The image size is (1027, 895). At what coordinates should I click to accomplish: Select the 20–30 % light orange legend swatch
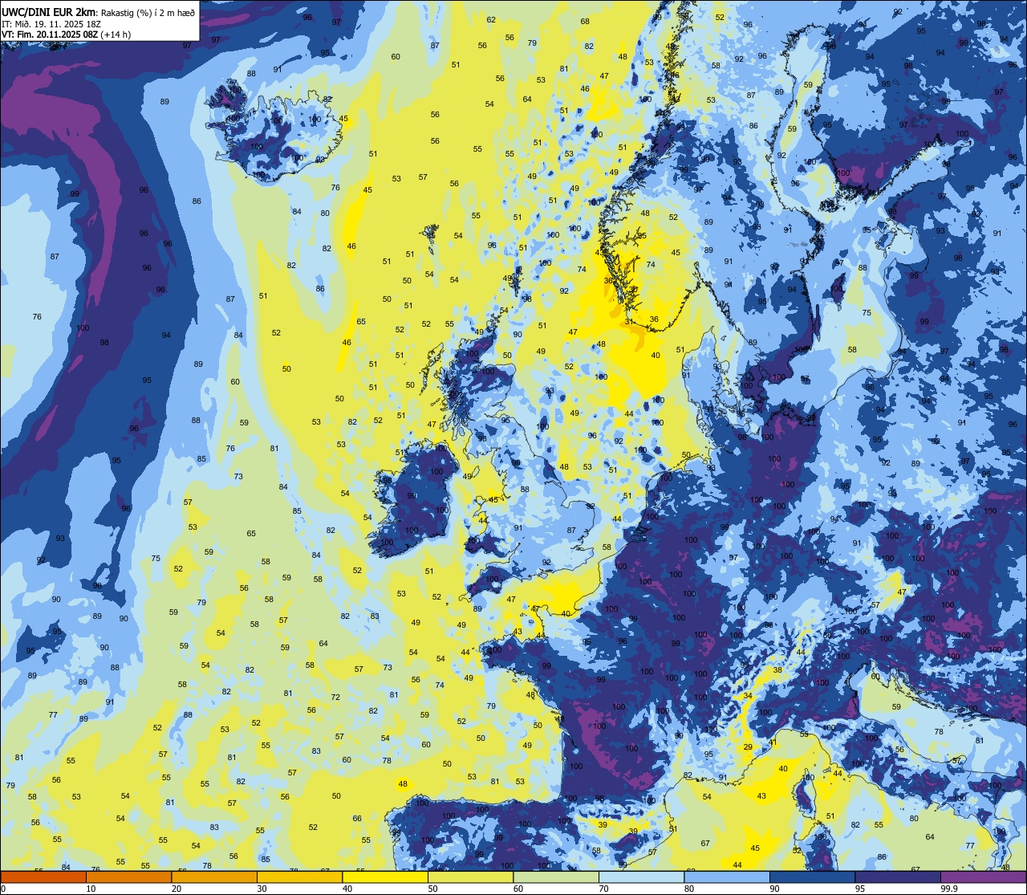tap(214, 877)
